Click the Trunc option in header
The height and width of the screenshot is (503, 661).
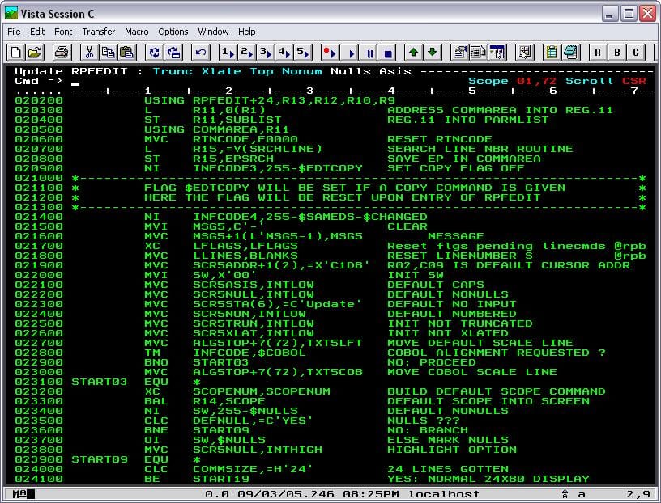[173, 71]
